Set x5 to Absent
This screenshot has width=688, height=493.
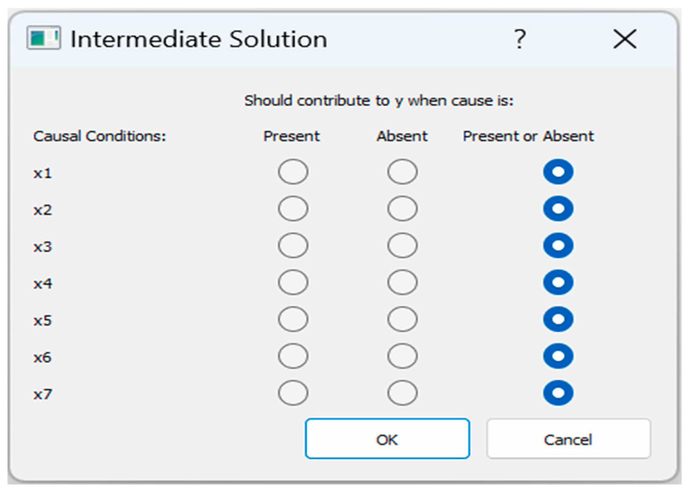(402, 319)
